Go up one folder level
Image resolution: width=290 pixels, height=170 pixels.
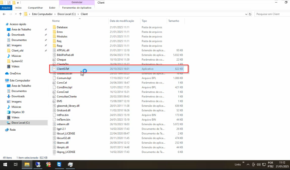(x=20, y=14)
